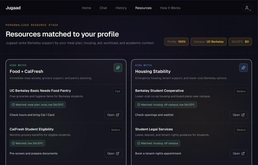Click the check icon in 'meal plan: none' badge
258x165 pixels.
click(13, 105)
